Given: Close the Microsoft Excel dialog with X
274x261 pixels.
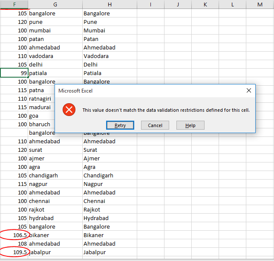Looking at the screenshot, I should pyautogui.click(x=249, y=90).
